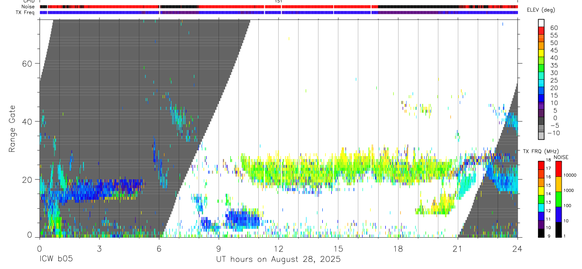Select the yellow TX FRQ swatch between 14 and 15
582x269 pixels.
pos(541,190)
